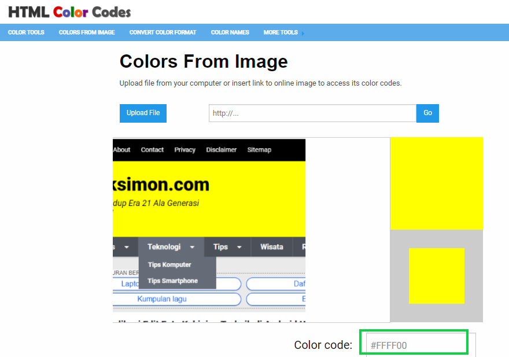
Task: Click Tips Smartphone submenu item
Action: pos(173,281)
